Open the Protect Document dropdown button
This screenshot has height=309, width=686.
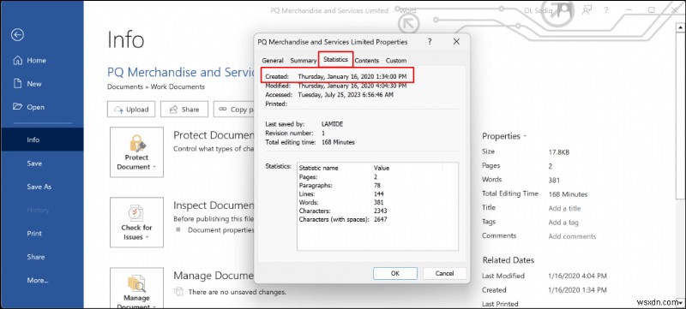[136, 152]
